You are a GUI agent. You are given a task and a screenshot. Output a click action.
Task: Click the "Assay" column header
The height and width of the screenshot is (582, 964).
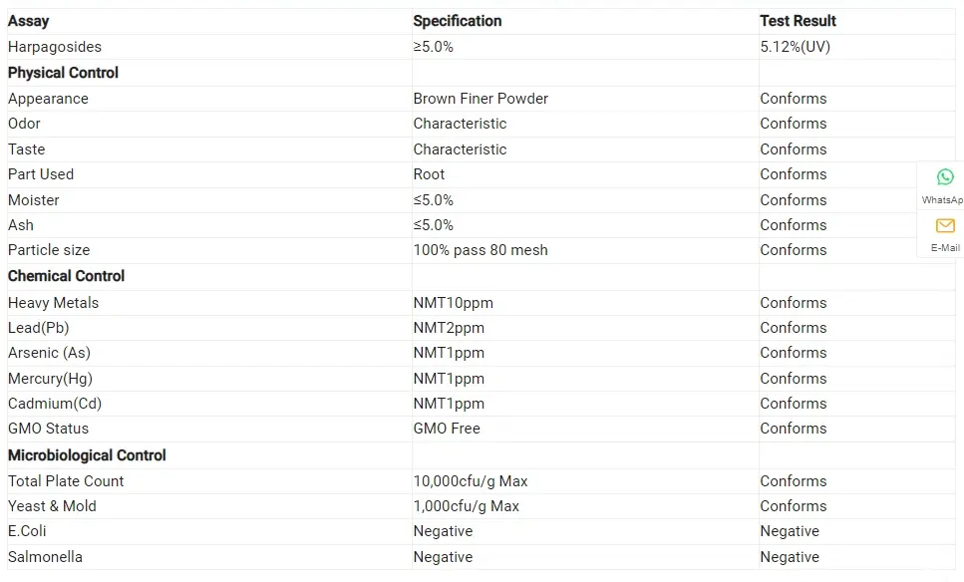point(28,21)
